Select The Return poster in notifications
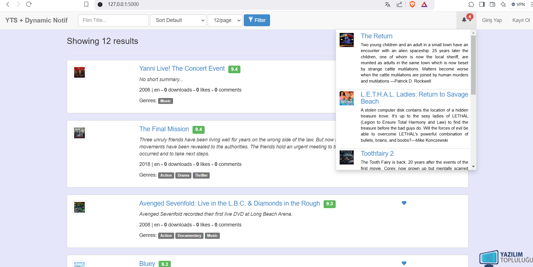533x267 pixels. (x=347, y=40)
